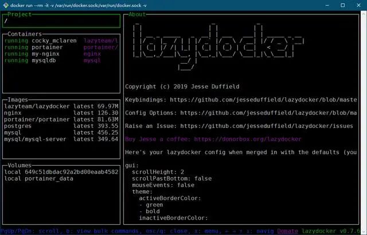Select the 649c51dbdac92a2bd00eaab4582 volume
This screenshot has height=235, width=367.
(61, 172)
